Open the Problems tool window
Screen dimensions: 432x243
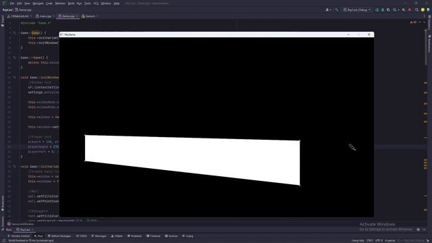134,236
